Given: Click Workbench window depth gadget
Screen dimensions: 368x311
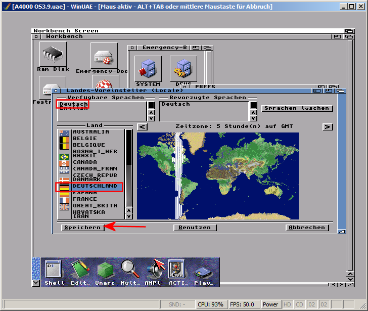Looking at the screenshot, I should pos(349,36).
